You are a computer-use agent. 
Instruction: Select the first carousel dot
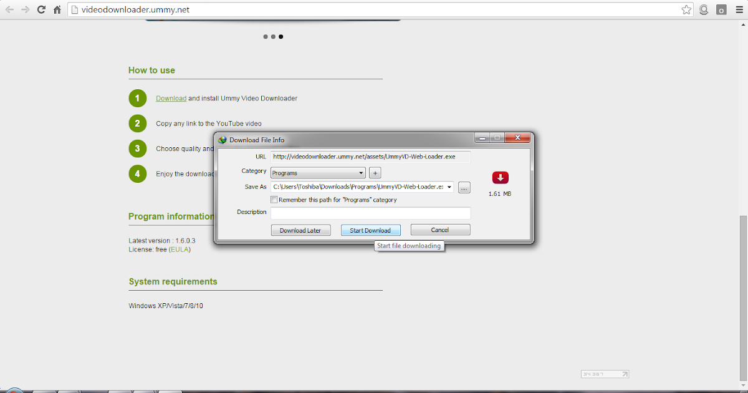click(266, 37)
